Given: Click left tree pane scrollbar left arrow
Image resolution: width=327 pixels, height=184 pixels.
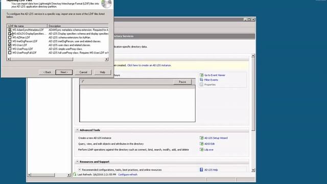Looking at the screenshot, I should point(30,175).
